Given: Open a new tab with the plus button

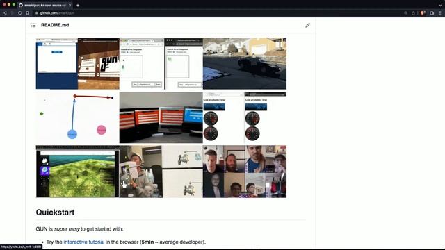Looking at the screenshot, I should coord(78,5).
